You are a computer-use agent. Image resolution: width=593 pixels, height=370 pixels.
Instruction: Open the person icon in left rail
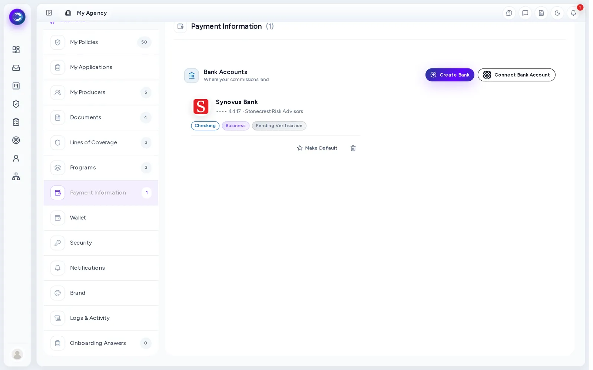coord(16,158)
